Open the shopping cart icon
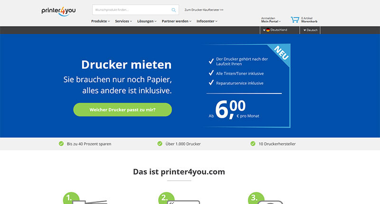Viewport: 380px width, 204px height. [295, 19]
